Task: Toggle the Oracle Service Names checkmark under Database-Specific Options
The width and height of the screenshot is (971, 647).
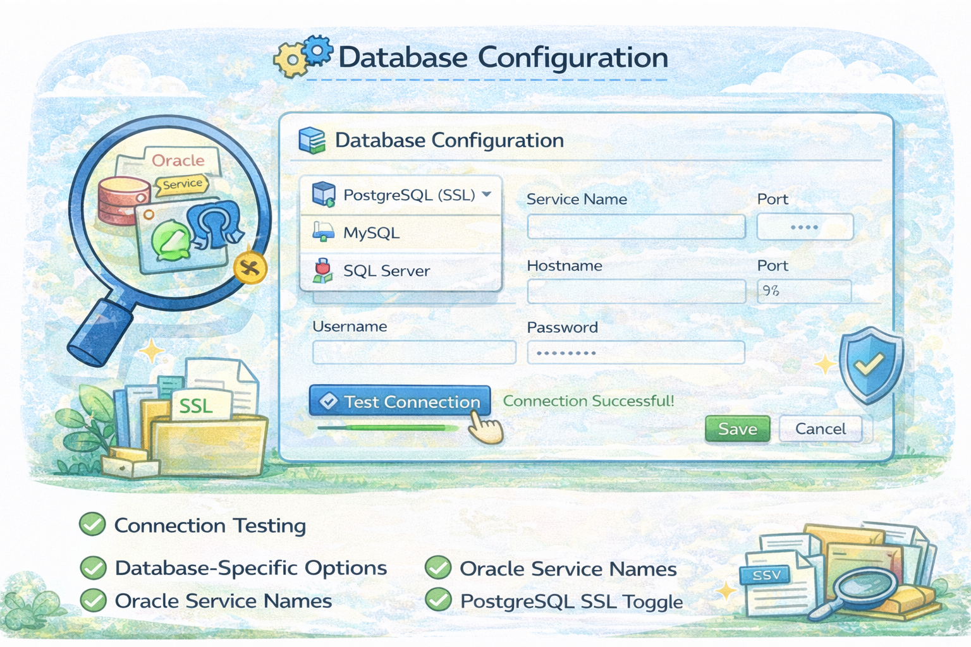Action: pos(94,600)
